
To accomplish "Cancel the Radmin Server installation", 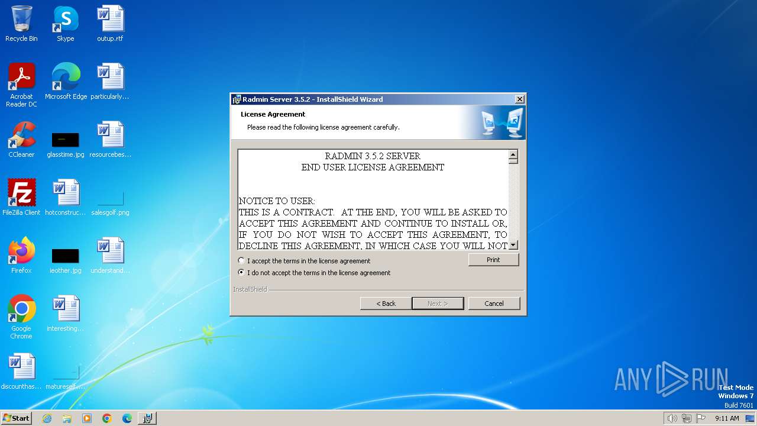I will pyautogui.click(x=494, y=304).
